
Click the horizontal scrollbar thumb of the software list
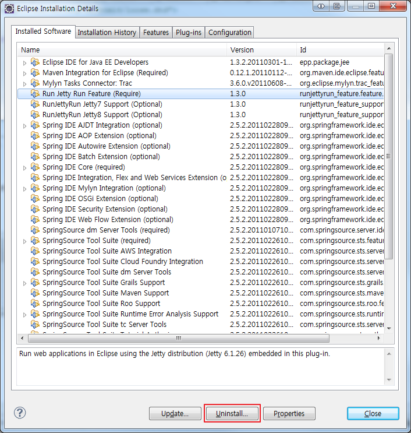tap(179, 338)
